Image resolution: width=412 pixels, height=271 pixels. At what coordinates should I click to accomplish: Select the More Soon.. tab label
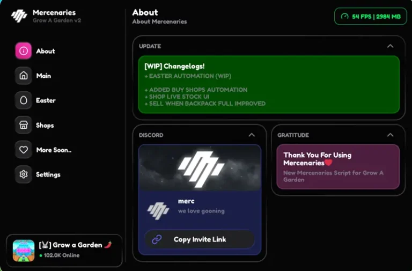coord(54,150)
